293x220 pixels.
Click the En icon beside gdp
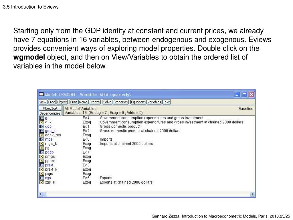(41, 126)
